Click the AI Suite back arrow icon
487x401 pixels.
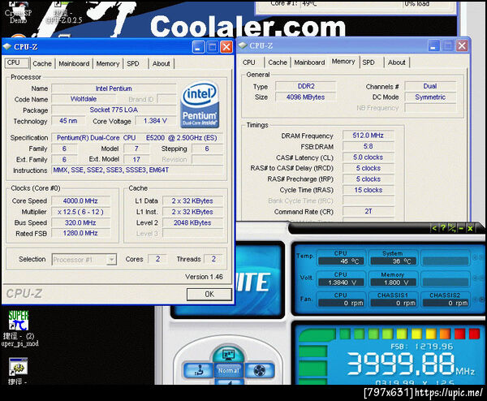point(434,228)
